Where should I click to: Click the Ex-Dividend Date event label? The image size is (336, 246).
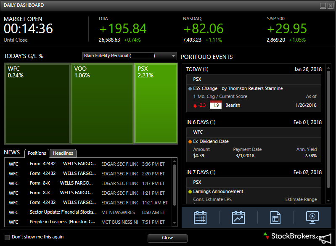coord(211,141)
